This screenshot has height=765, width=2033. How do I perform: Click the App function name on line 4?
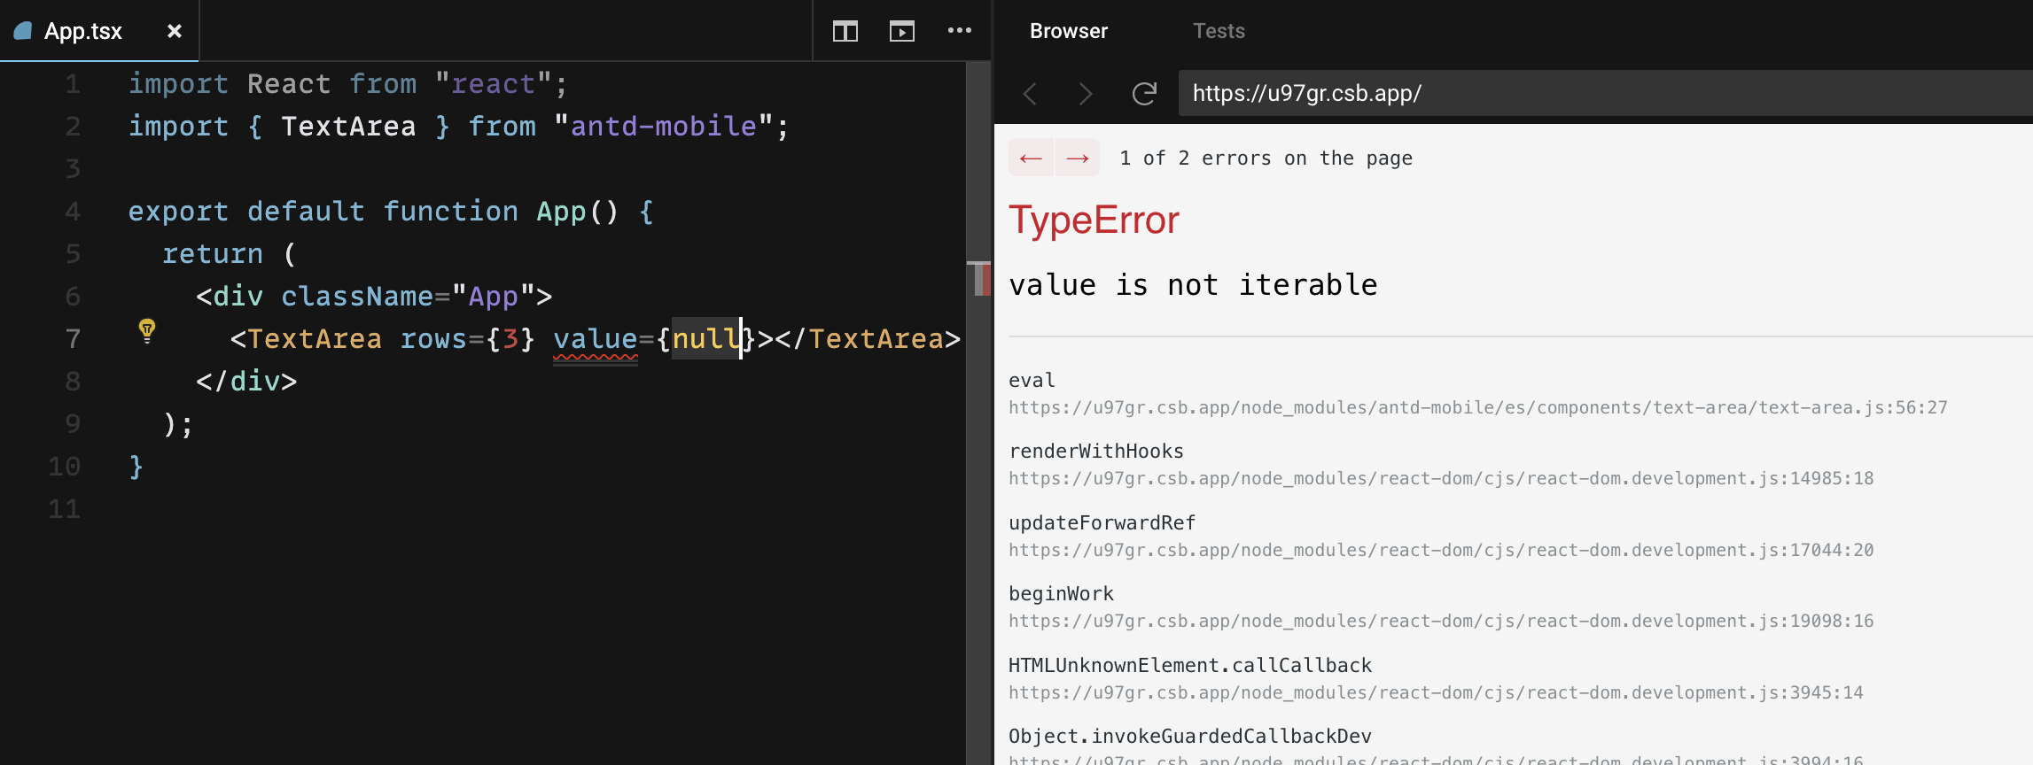coord(561,211)
